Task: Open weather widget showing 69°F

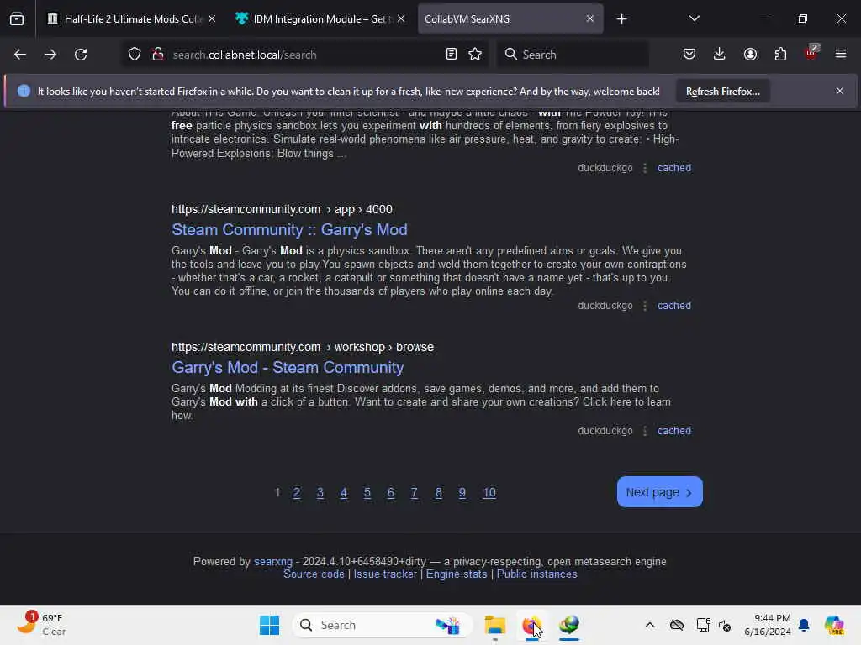Action: [x=42, y=625]
